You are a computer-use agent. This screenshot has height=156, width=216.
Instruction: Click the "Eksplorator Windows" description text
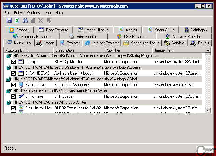click(71, 85)
